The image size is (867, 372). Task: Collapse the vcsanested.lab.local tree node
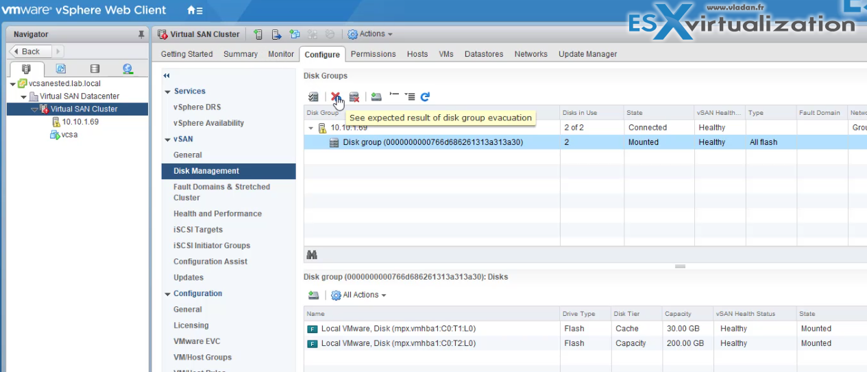(13, 84)
